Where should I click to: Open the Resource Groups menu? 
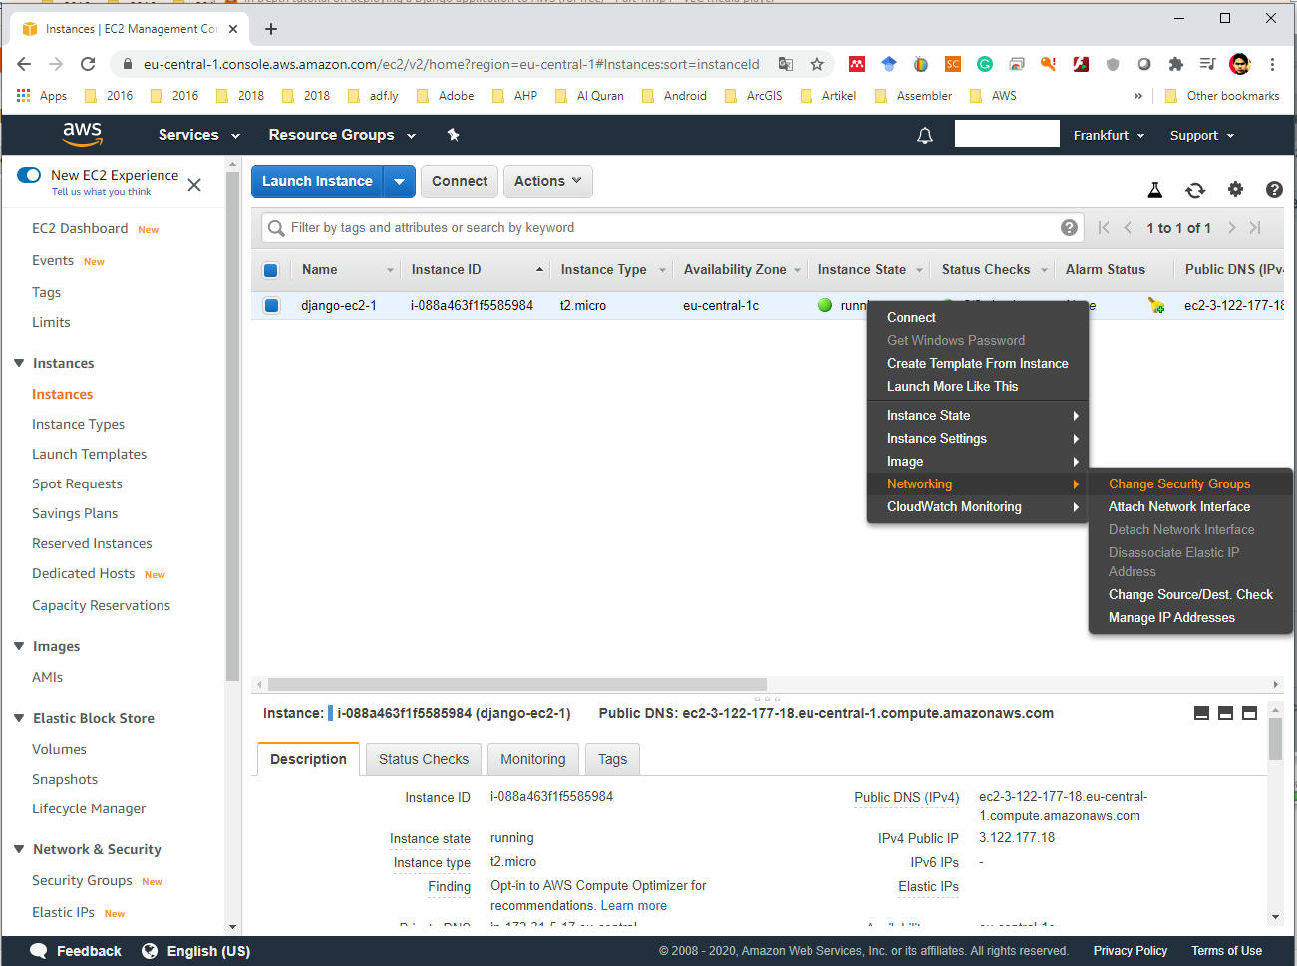tap(342, 135)
